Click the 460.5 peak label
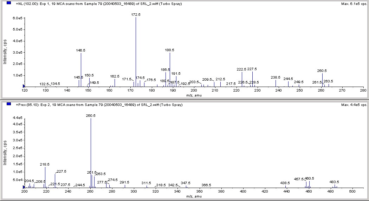 click(309, 179)
